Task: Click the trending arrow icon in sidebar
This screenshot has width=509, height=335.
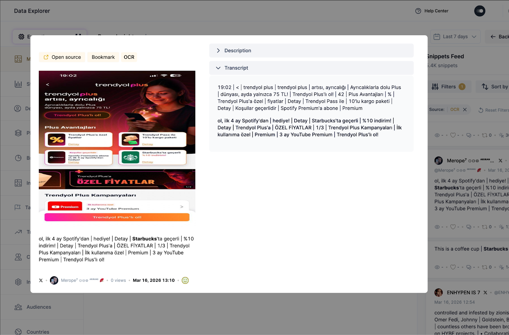Action: pos(18,232)
